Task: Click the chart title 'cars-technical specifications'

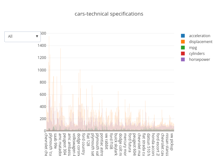Action: [109, 14]
